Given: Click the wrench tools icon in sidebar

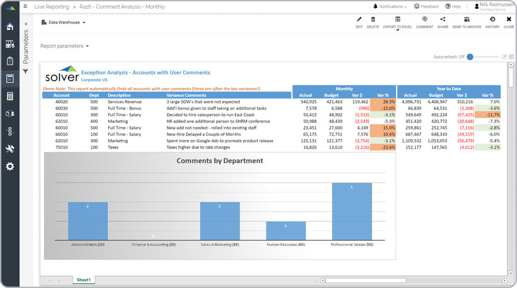Looking at the screenshot, I should pos(10,149).
